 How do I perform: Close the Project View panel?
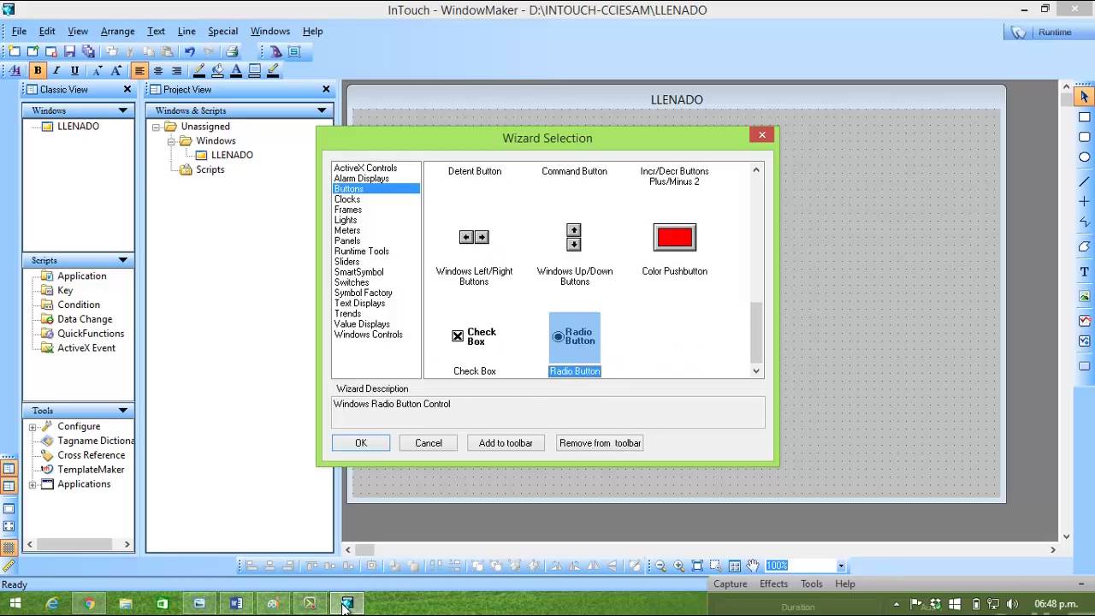click(326, 89)
